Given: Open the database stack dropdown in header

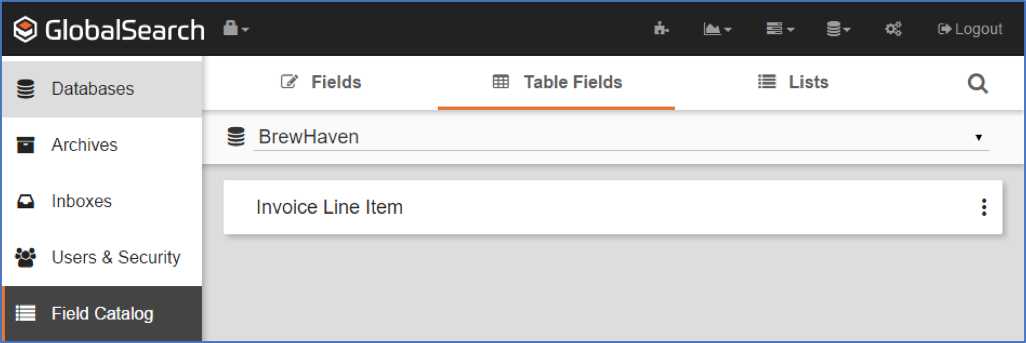Looking at the screenshot, I should point(838,29).
